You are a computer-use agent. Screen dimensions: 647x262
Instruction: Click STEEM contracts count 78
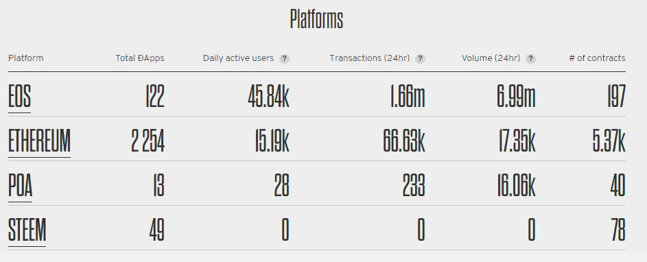(x=618, y=230)
